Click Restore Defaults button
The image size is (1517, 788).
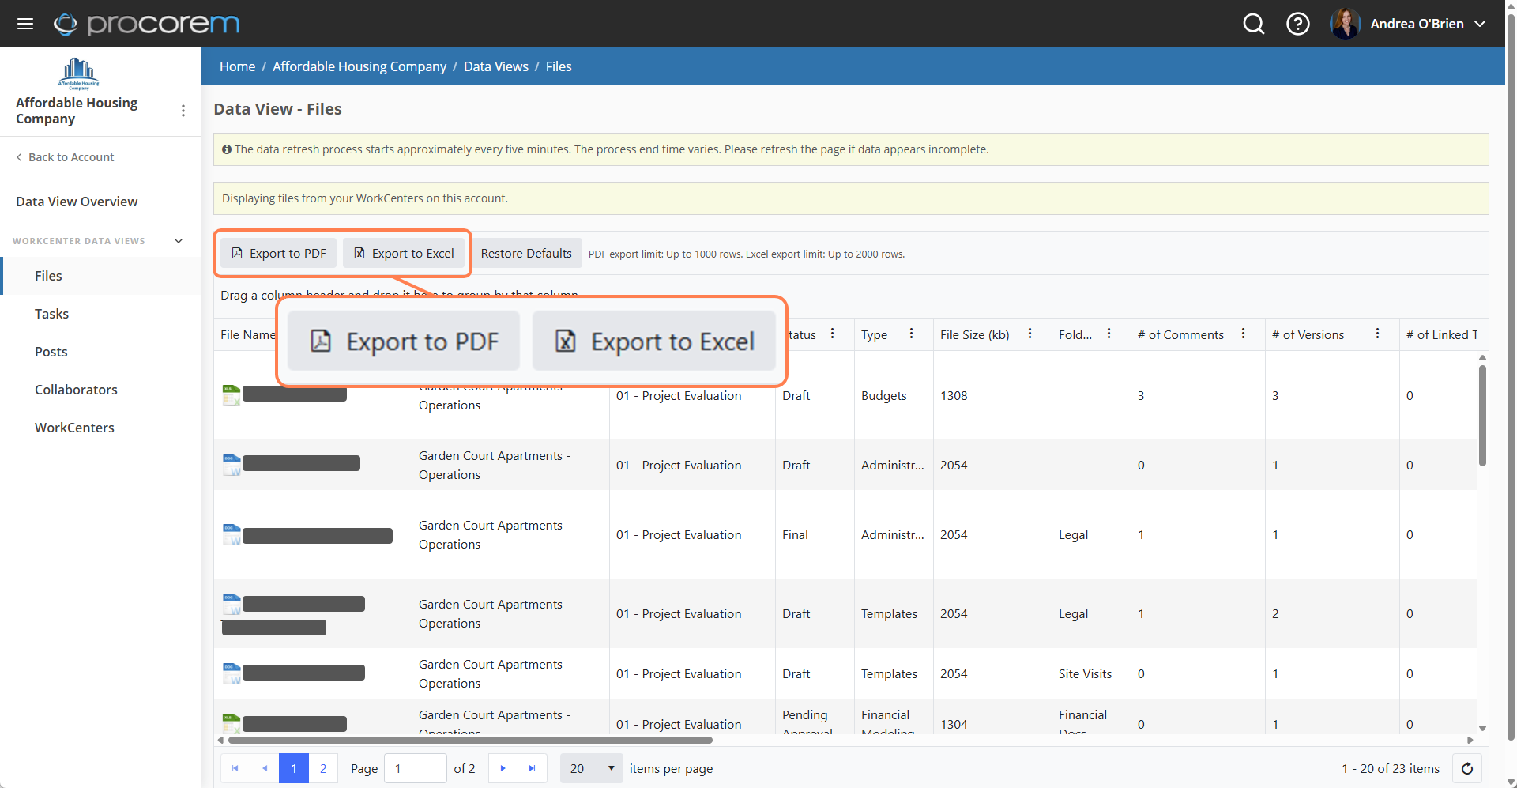pos(526,253)
